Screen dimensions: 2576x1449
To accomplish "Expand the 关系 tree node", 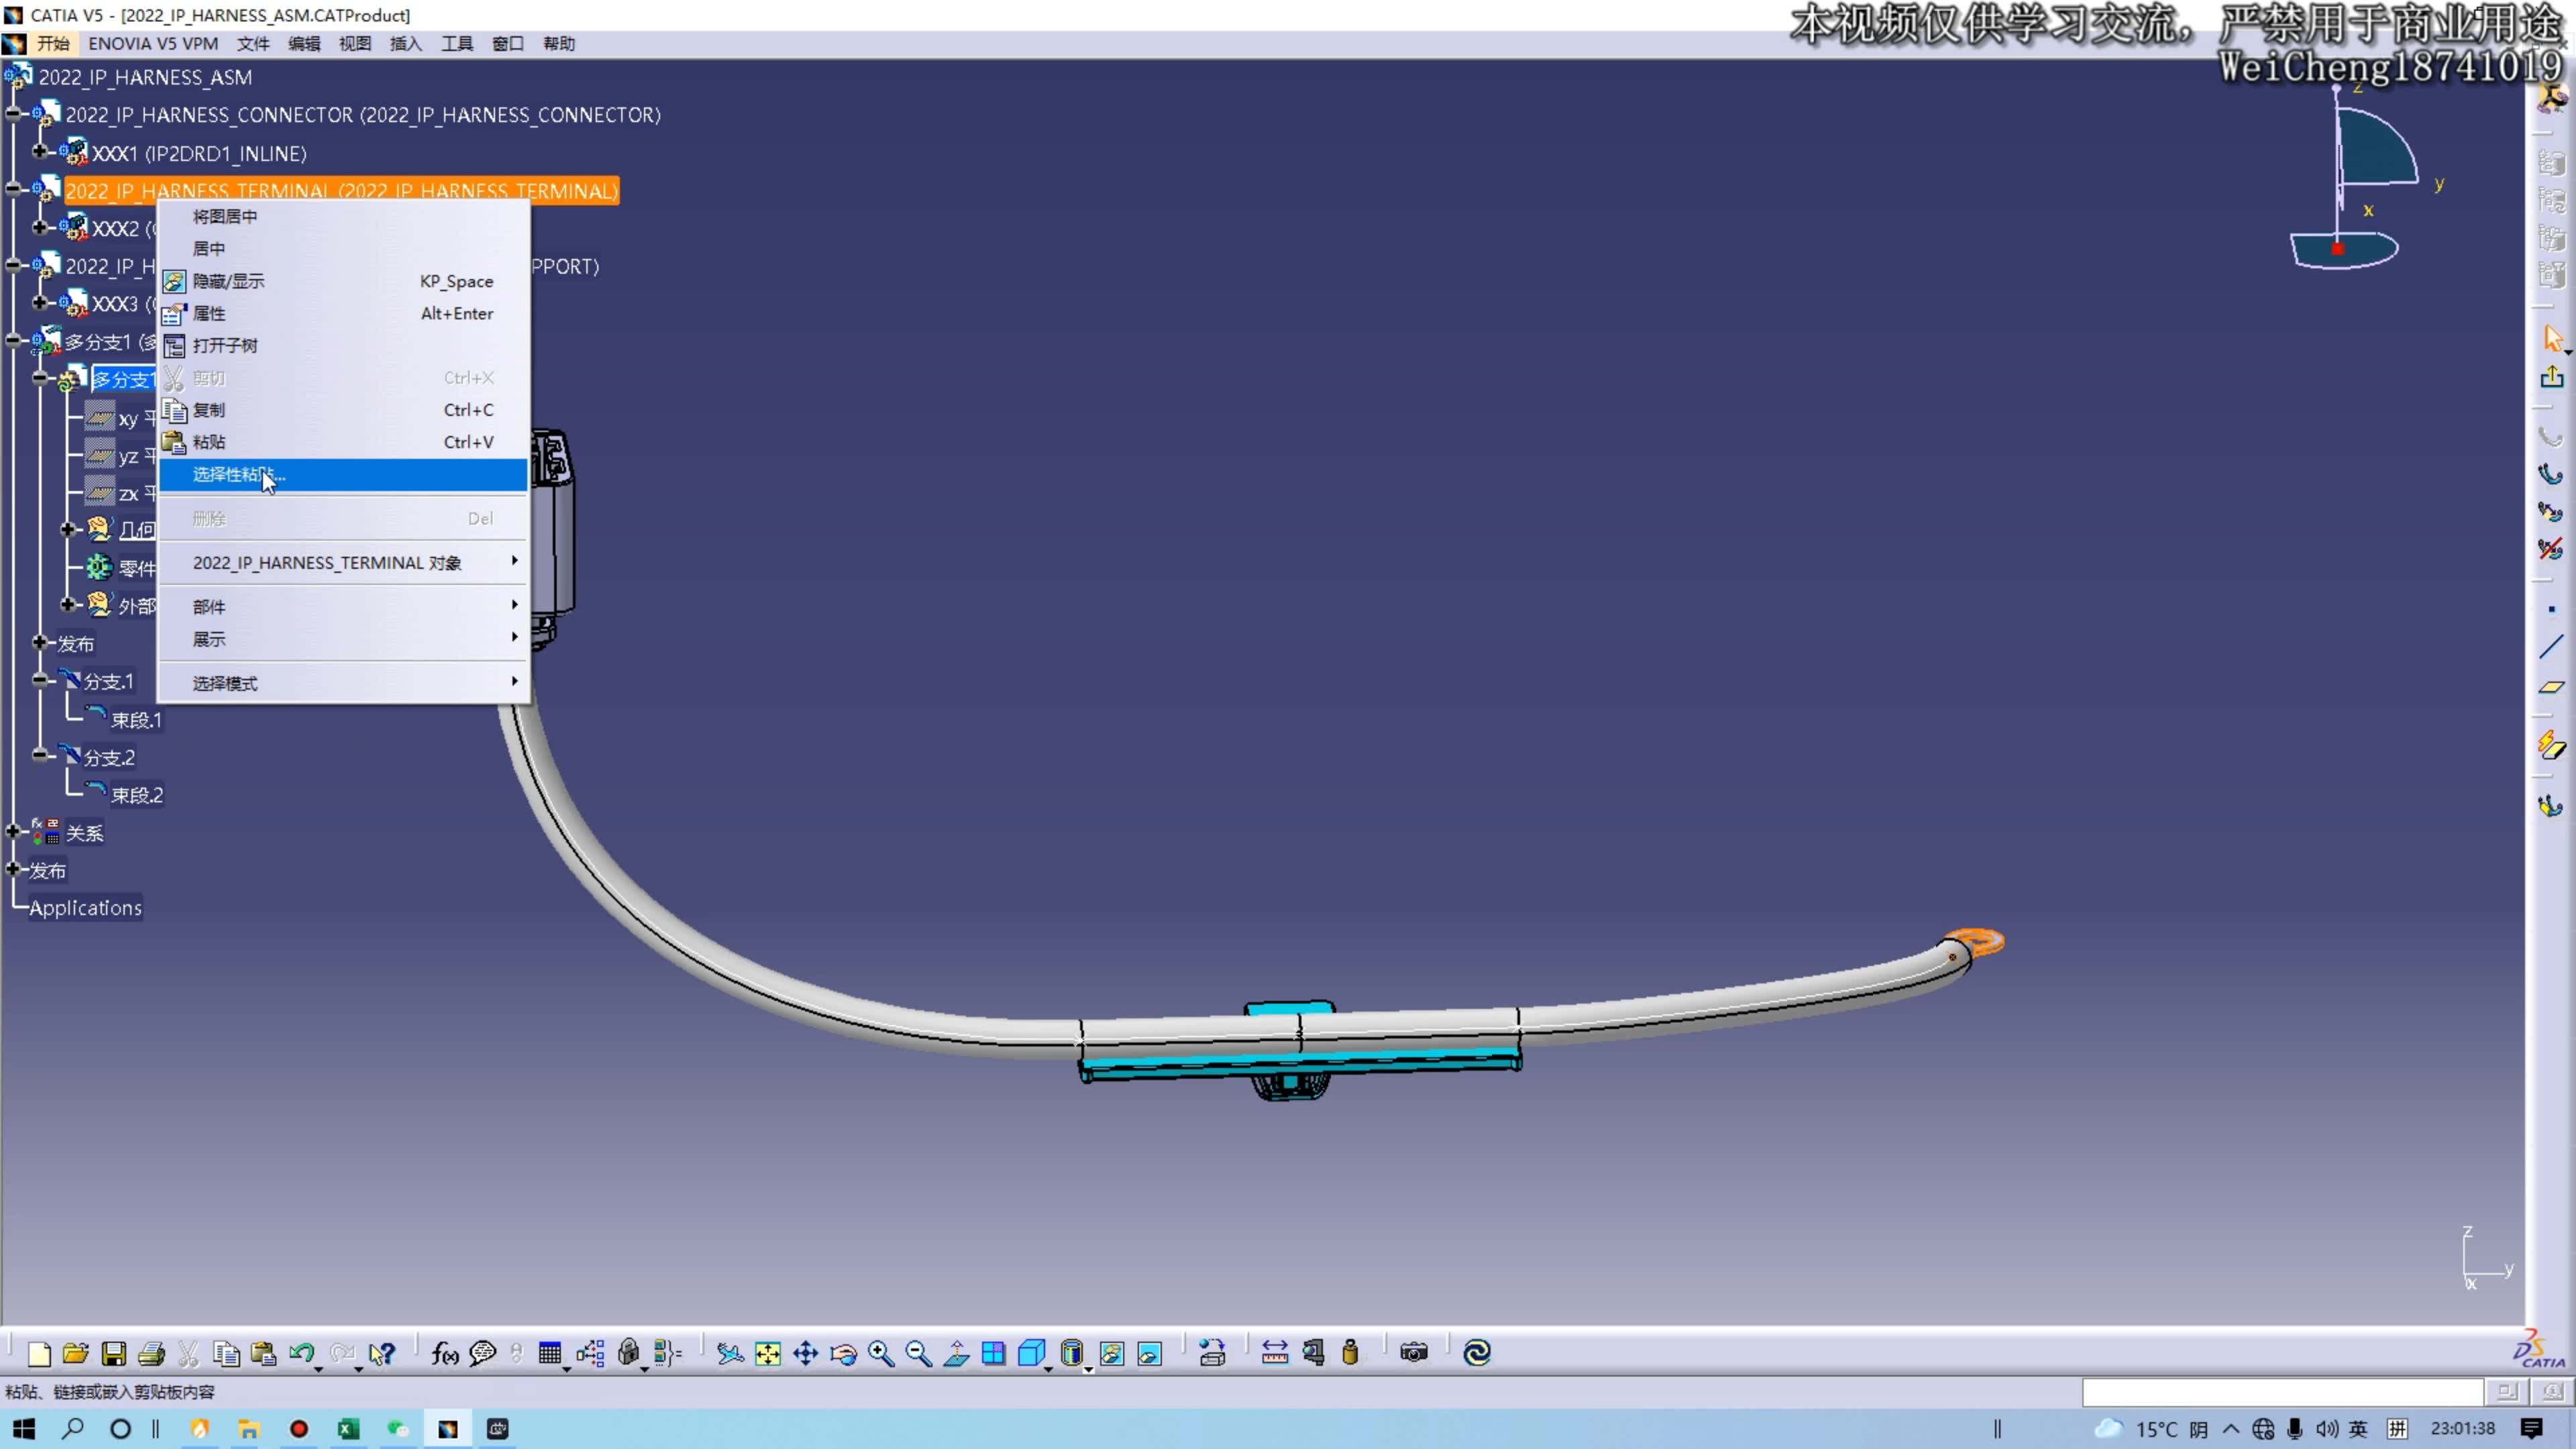I will click(x=13, y=831).
